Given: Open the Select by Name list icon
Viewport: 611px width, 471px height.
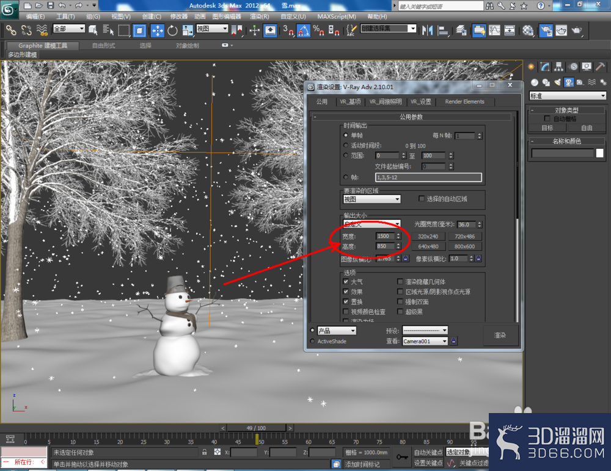Looking at the screenshot, I should pyautogui.click(x=108, y=30).
